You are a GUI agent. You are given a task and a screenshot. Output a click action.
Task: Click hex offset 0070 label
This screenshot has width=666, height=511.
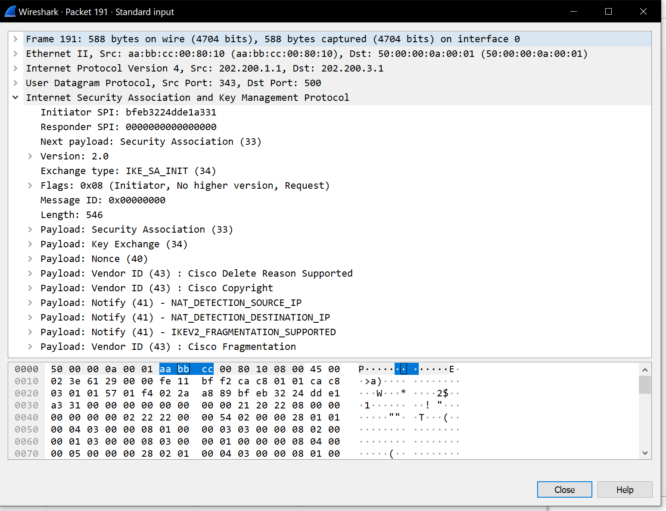click(27, 454)
